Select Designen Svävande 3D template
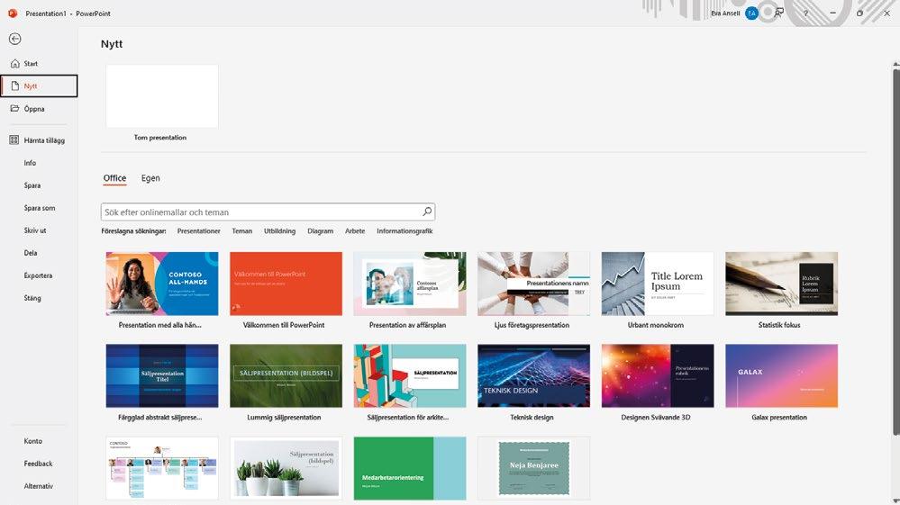The width and height of the screenshot is (900, 505). click(658, 376)
